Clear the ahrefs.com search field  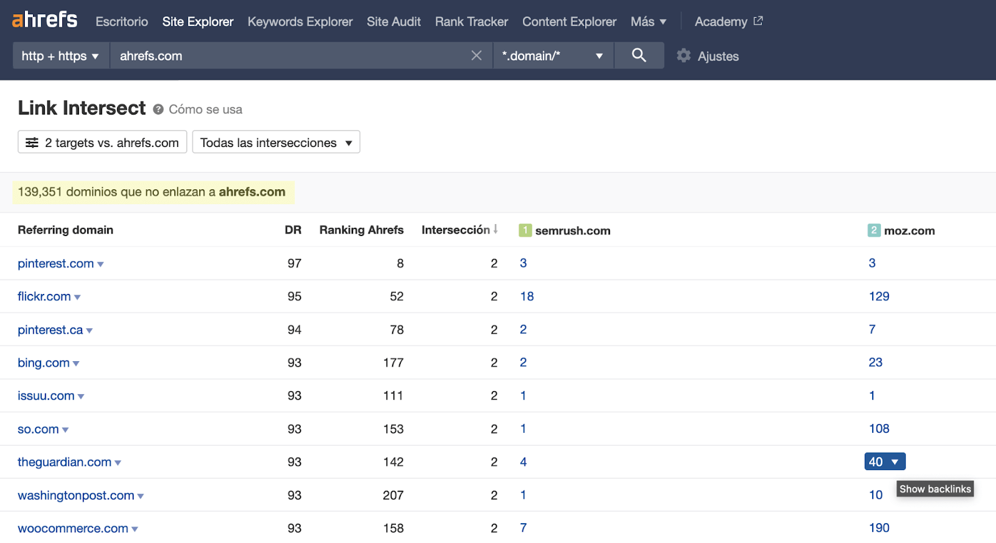tap(476, 55)
